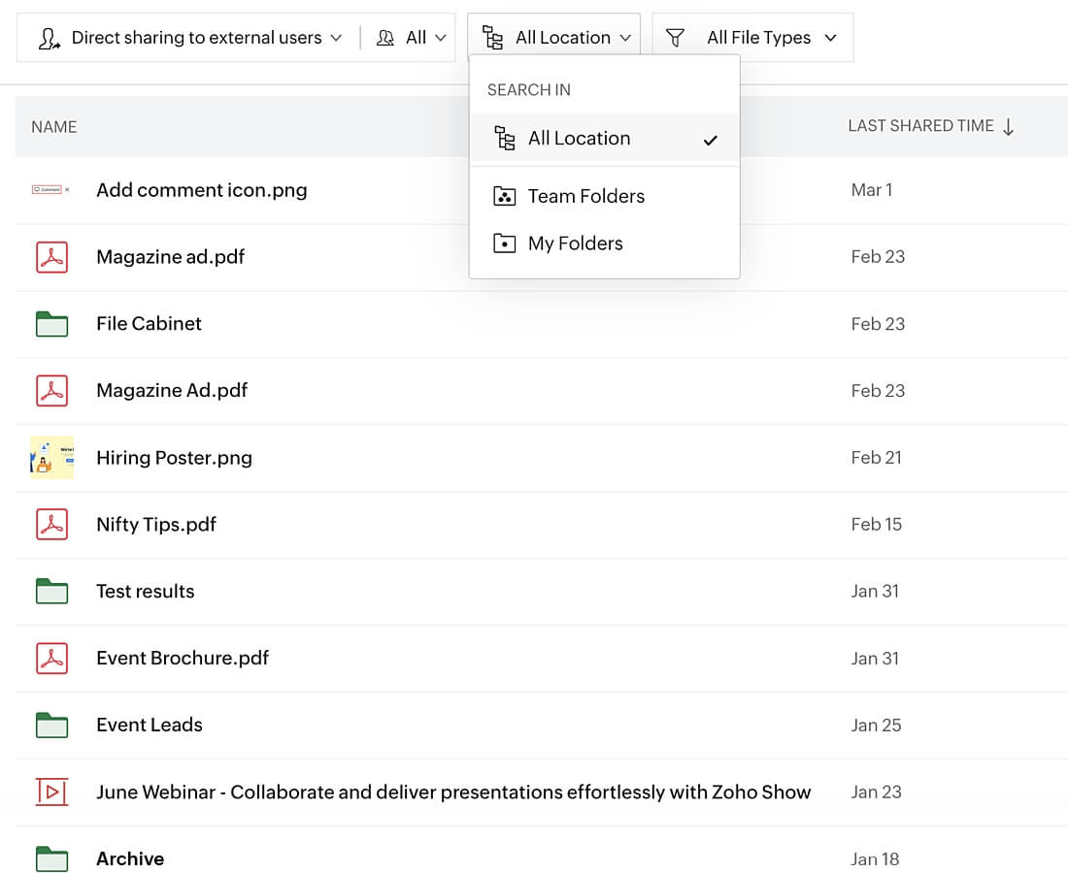
Task: Pick My Folders in the location list
Action: click(575, 243)
